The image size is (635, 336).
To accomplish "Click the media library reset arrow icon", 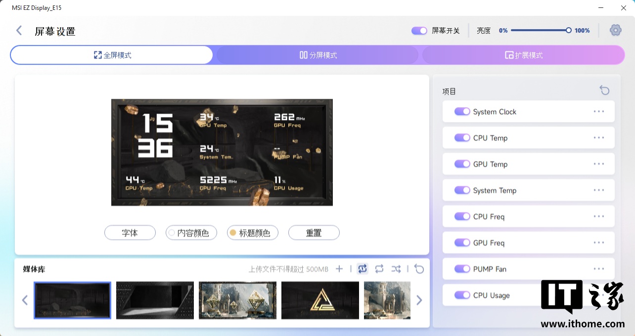I will 419,269.
